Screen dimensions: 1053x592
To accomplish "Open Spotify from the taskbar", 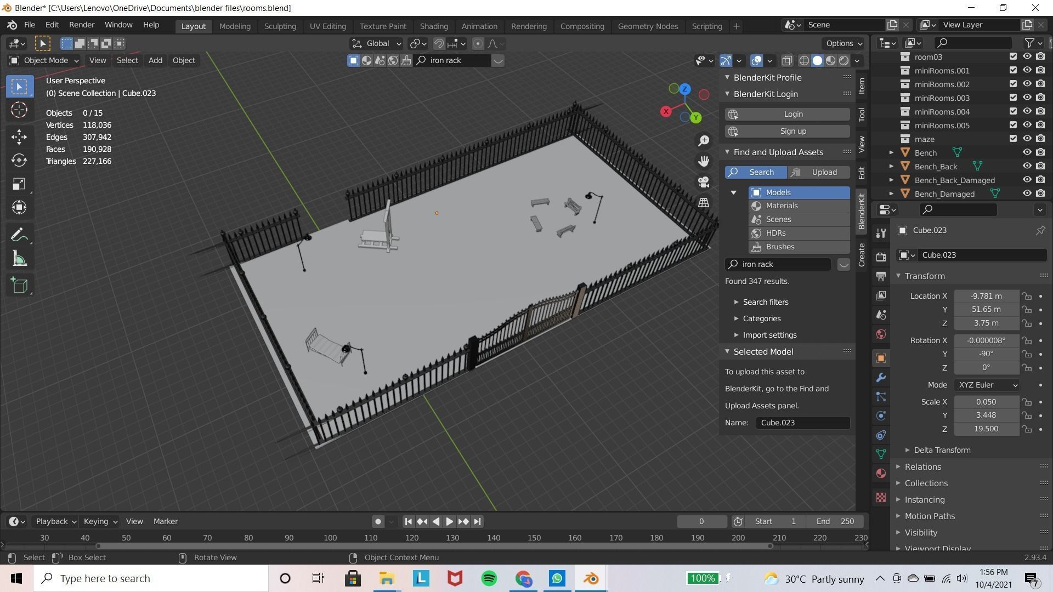I will click(489, 579).
